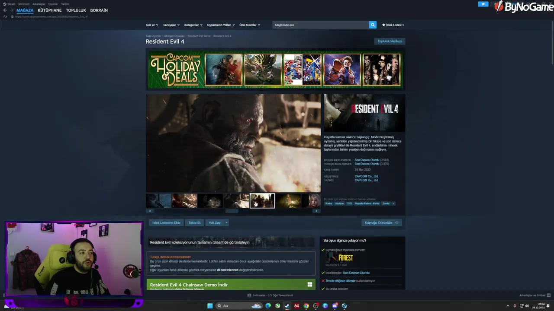Click the Yok Say button
The image size is (554, 311).
tap(215, 222)
